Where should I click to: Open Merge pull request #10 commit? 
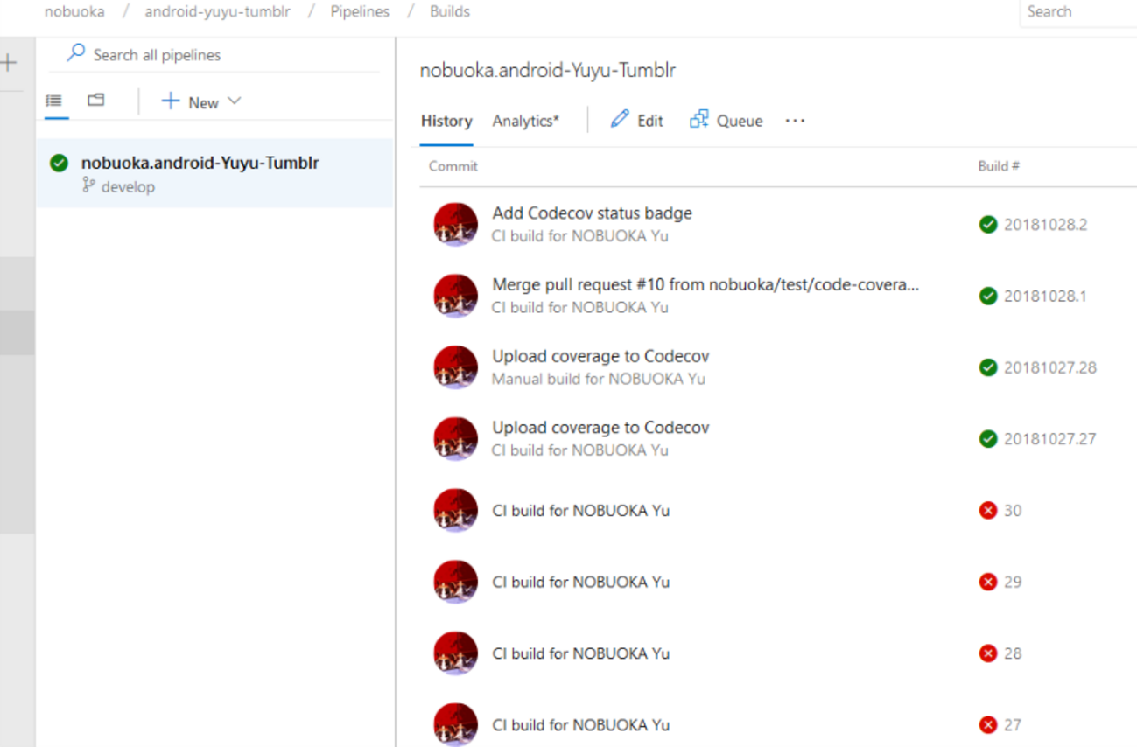[x=705, y=284]
